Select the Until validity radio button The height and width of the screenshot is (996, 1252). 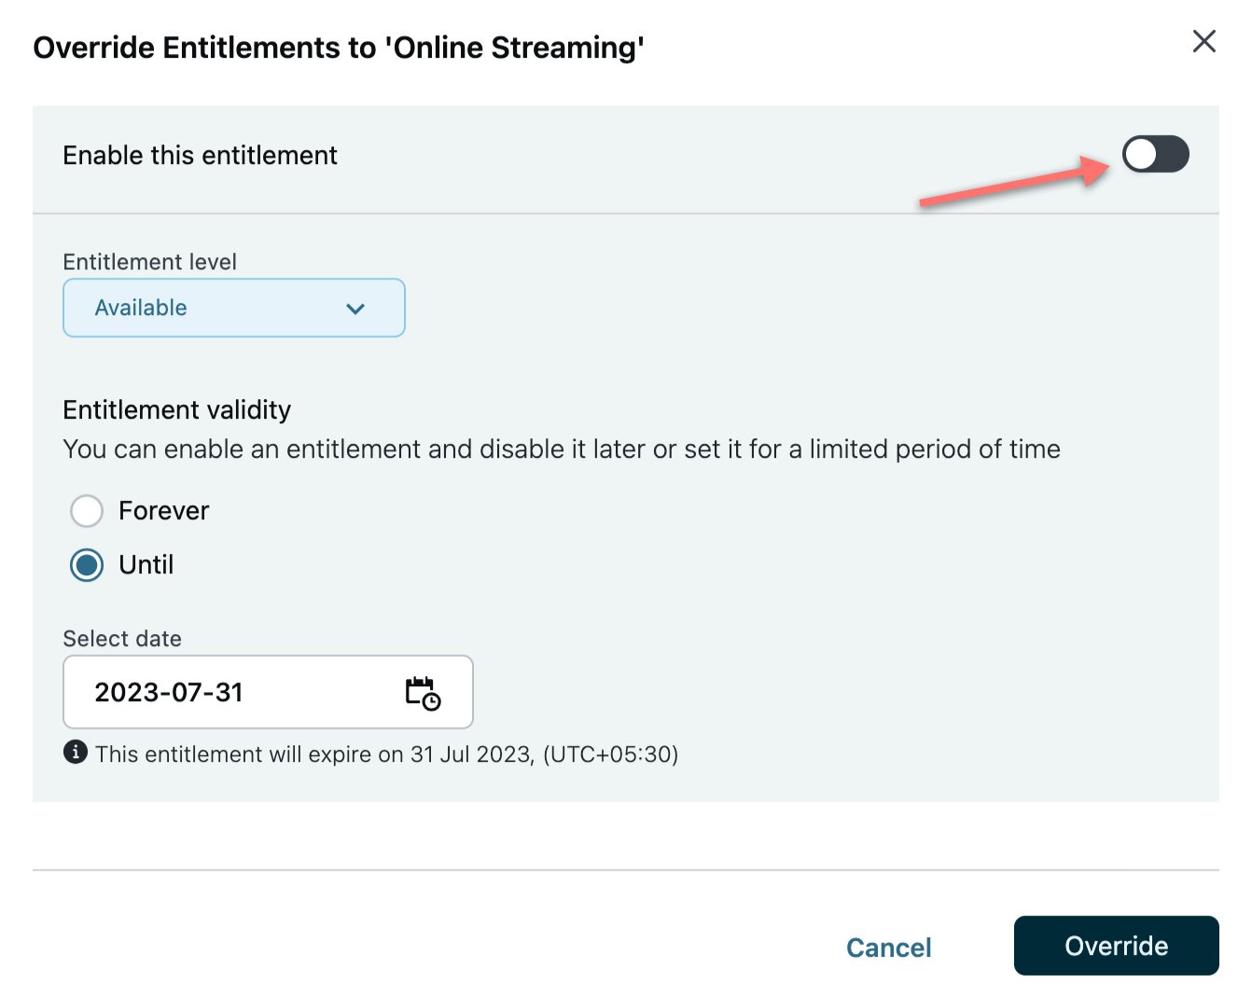[87, 565]
